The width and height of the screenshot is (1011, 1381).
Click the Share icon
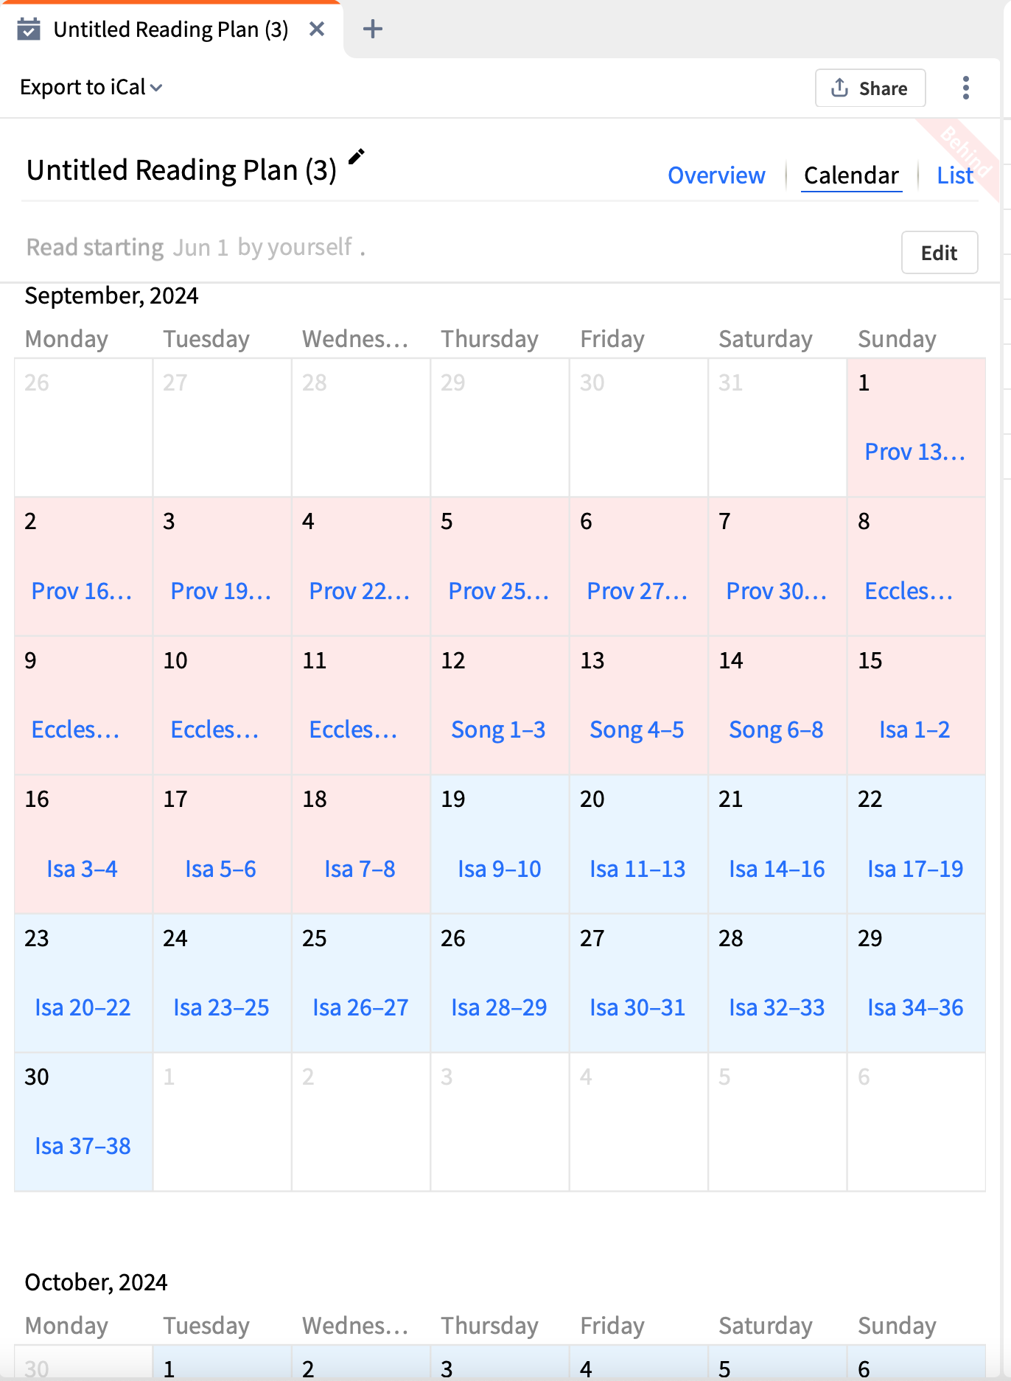[x=870, y=88]
